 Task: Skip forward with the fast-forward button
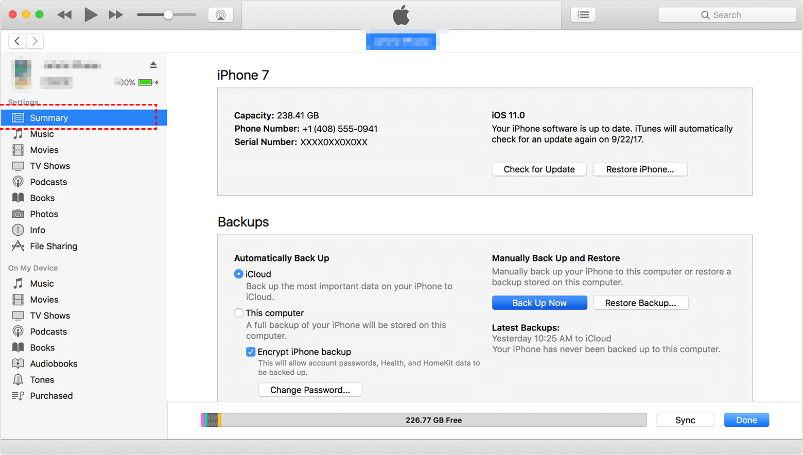point(116,15)
